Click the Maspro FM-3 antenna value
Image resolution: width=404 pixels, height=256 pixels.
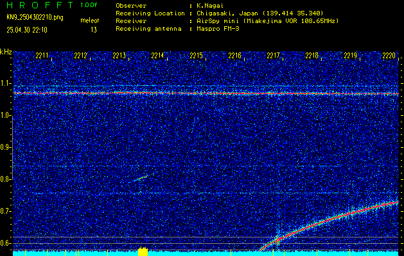click(218, 29)
